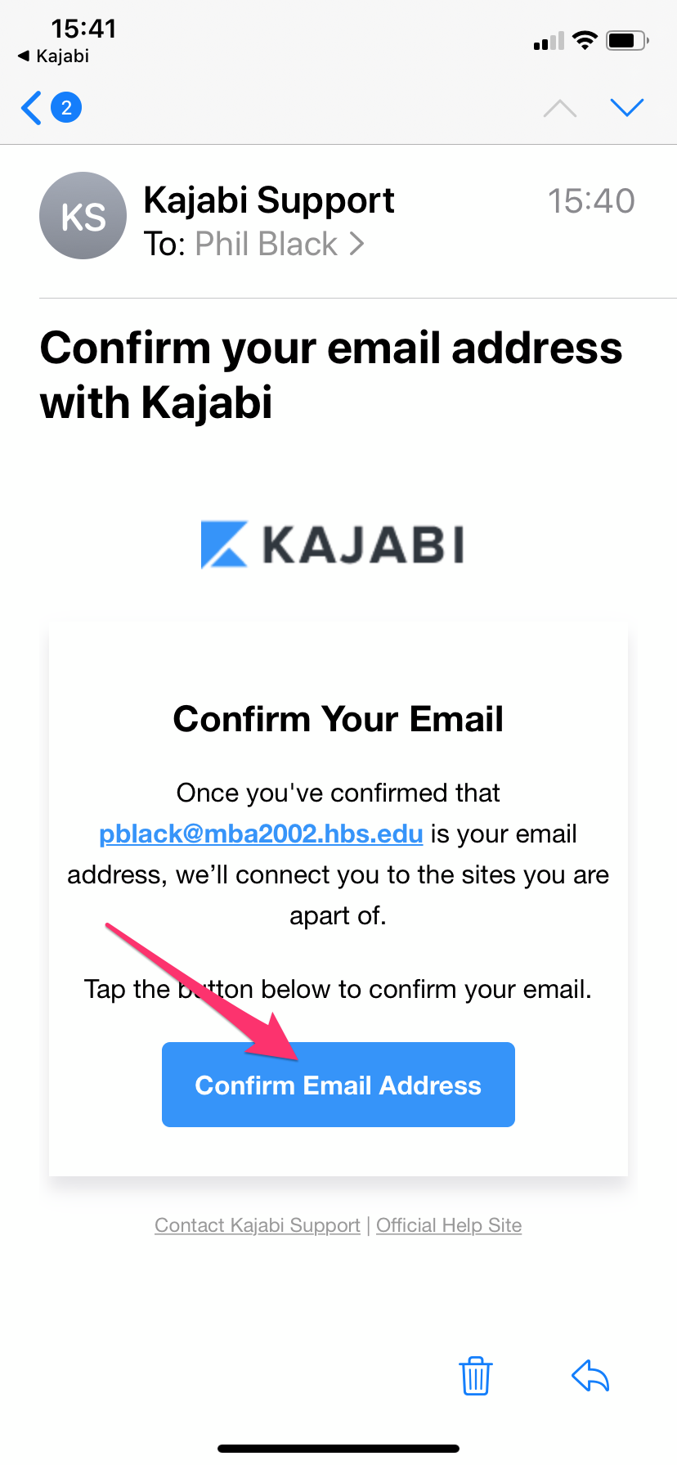Tap the battery indicator in status bar
This screenshot has height=1465, width=677.
(x=627, y=40)
